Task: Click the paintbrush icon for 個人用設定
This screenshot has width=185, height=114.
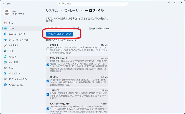Action: 5,45
